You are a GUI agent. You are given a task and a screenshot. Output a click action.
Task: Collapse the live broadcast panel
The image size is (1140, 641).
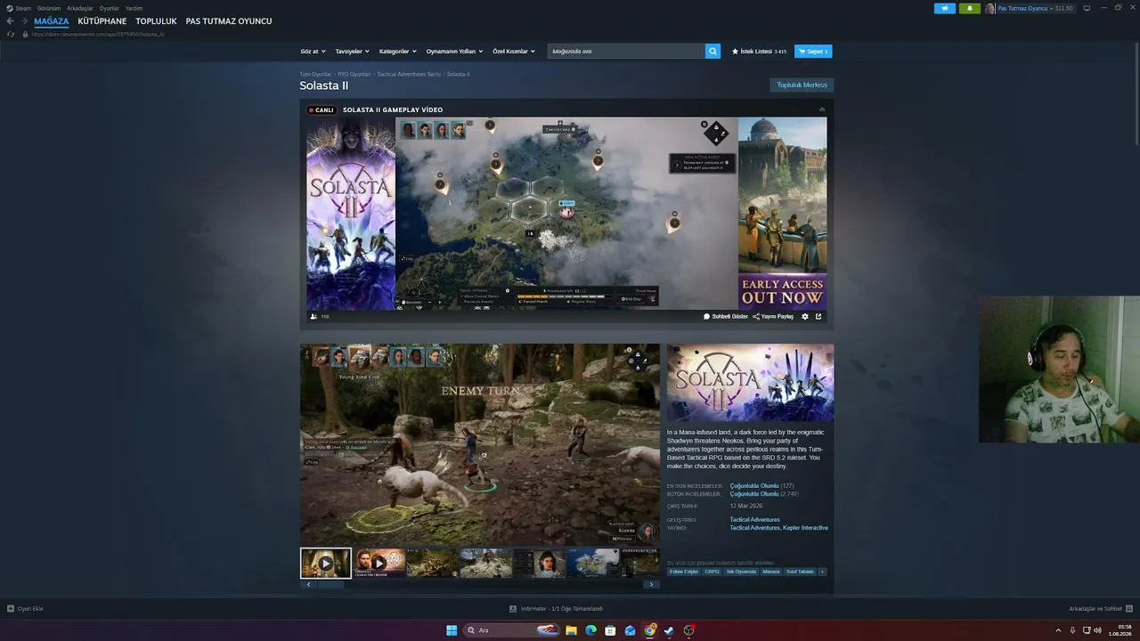click(x=822, y=110)
